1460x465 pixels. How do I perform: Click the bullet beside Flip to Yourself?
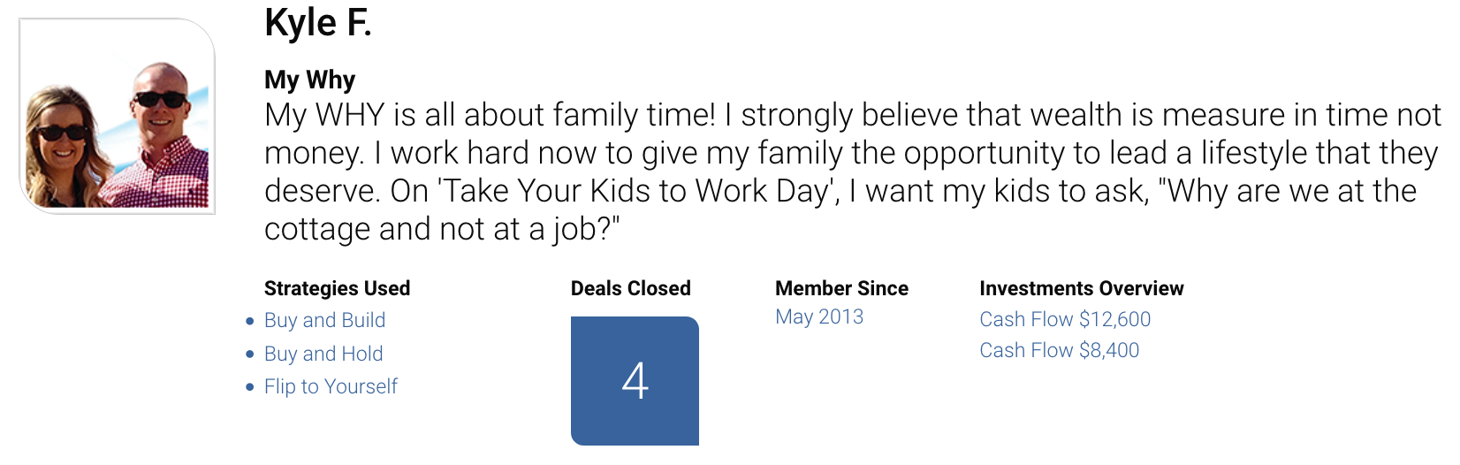click(250, 387)
